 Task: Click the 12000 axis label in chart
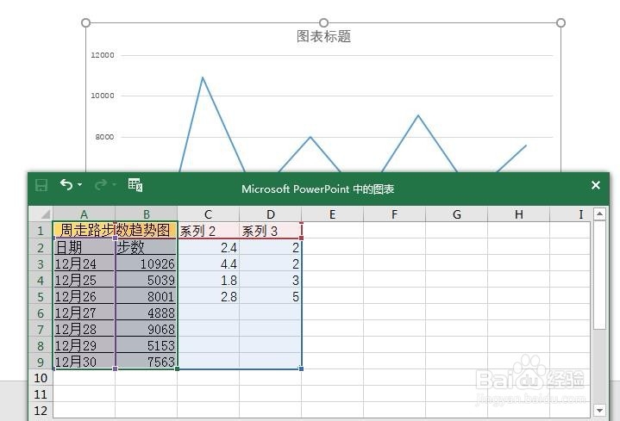(103, 55)
